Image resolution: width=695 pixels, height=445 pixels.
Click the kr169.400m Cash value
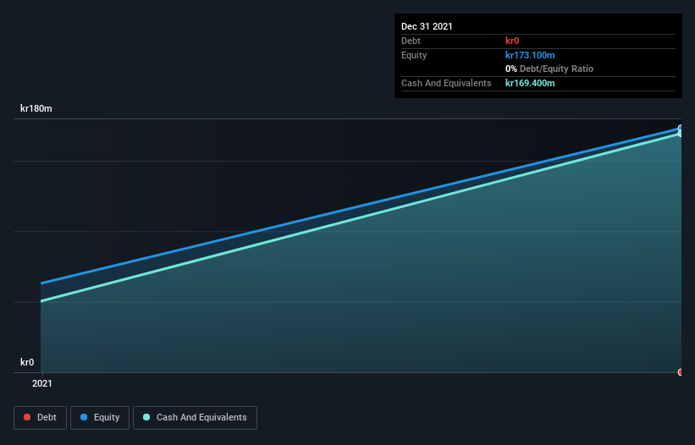pos(530,83)
